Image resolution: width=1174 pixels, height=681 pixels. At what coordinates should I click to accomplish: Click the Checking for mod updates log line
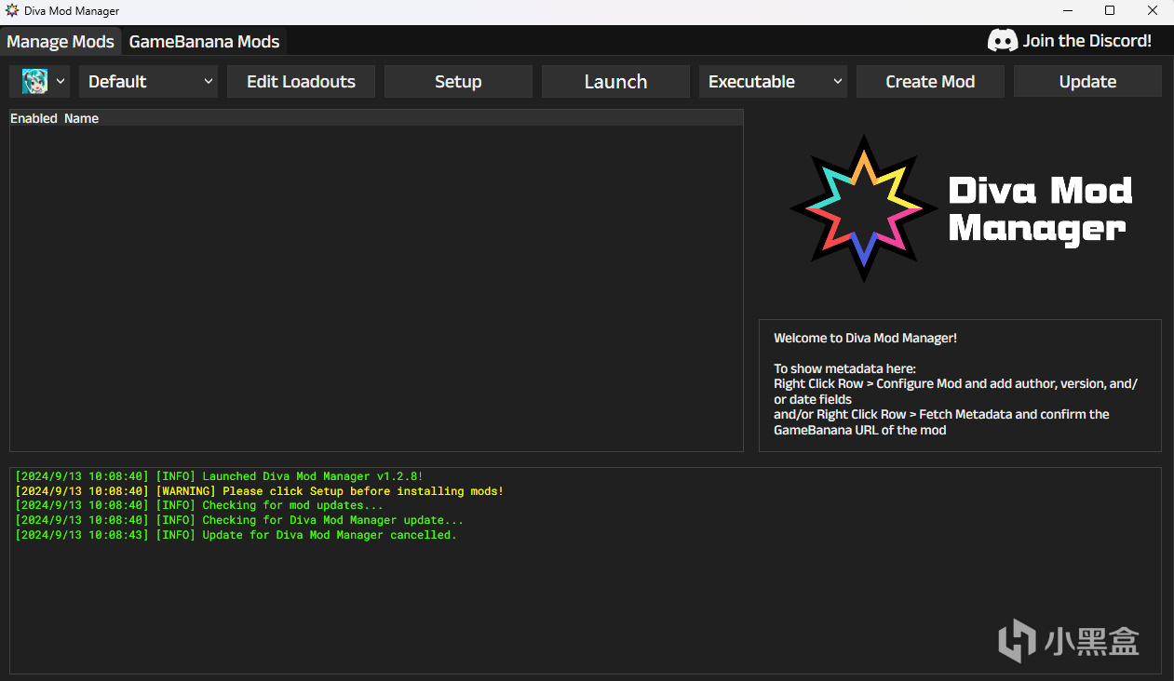click(x=199, y=505)
